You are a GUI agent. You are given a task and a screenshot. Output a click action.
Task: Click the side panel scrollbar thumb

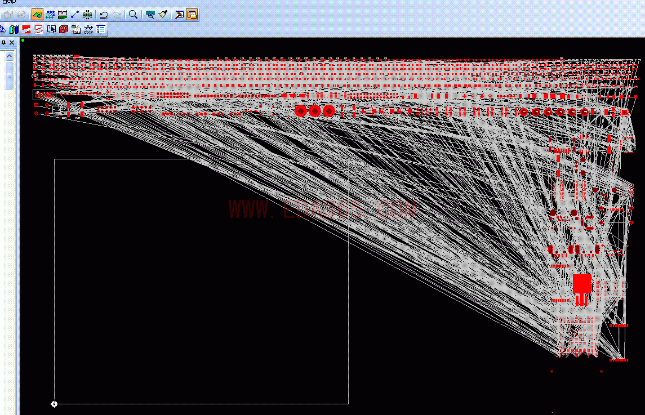pyautogui.click(x=10, y=75)
